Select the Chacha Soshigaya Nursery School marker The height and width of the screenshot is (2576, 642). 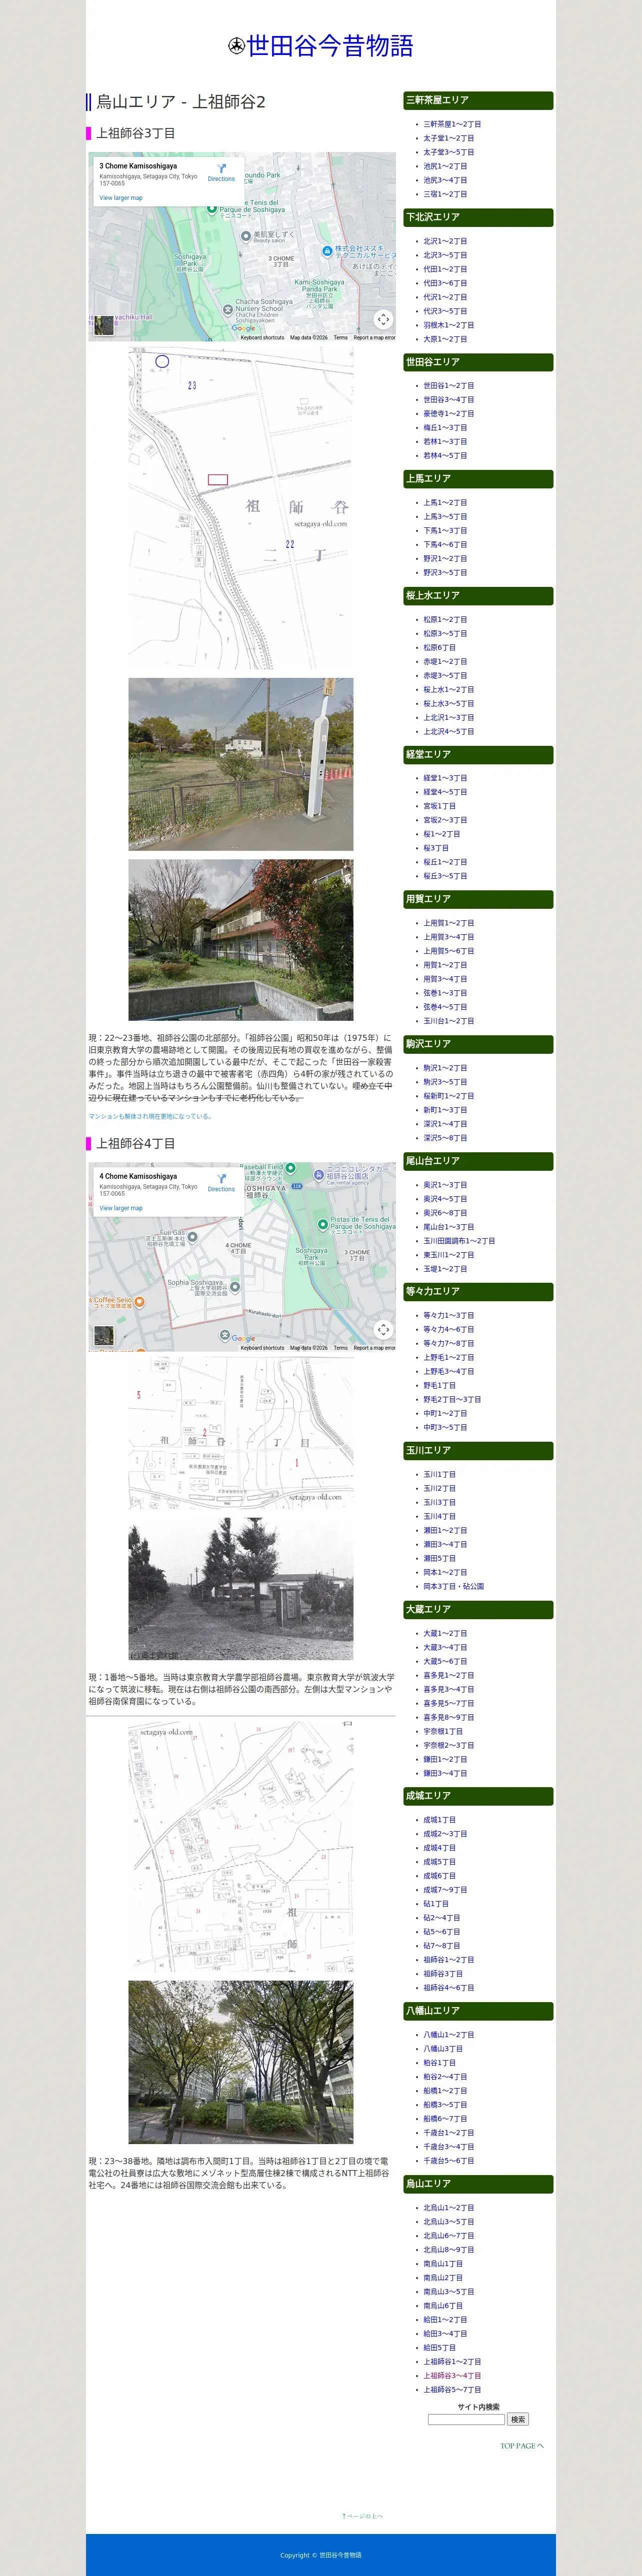[x=227, y=310]
